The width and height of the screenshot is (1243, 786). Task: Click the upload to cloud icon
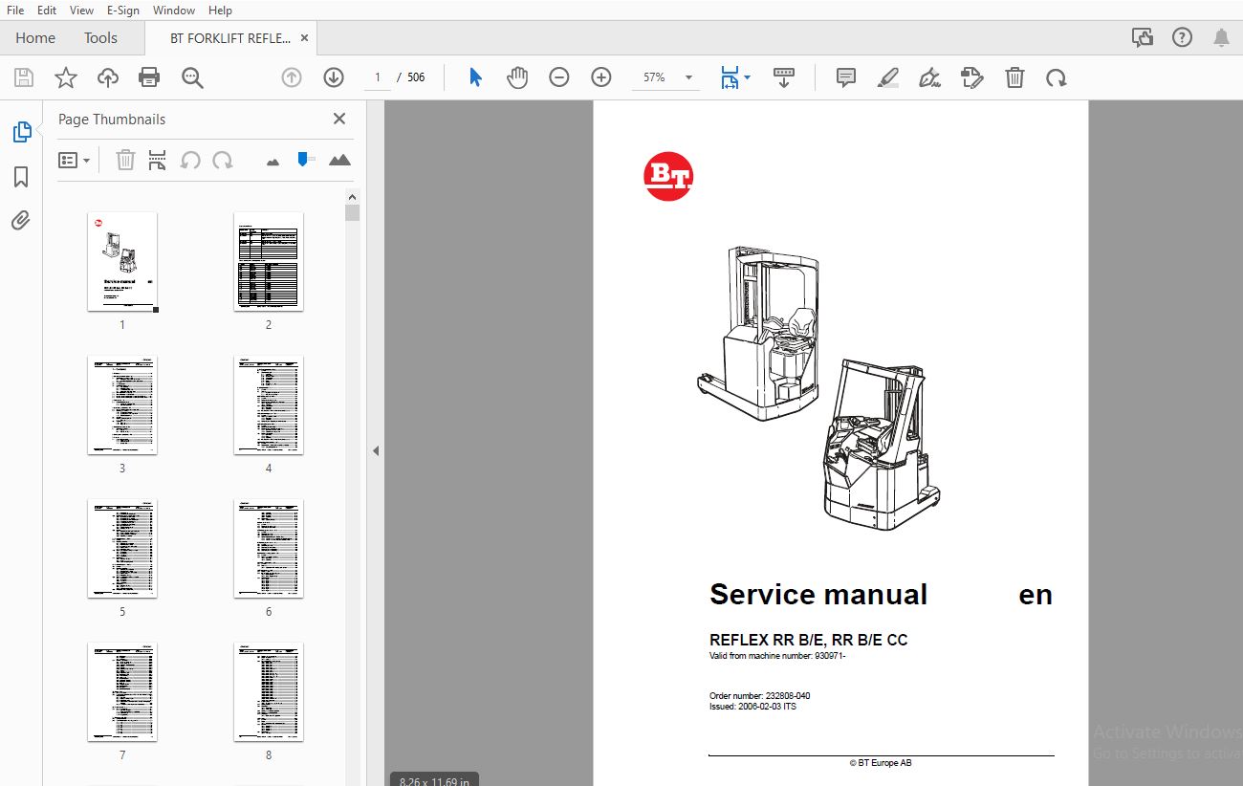click(x=108, y=77)
